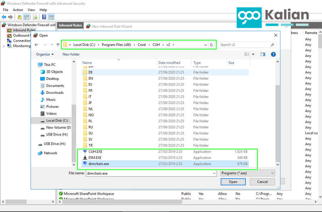The height and width of the screenshot is (212, 322).
Task: Select Desktop in the navigation pane
Action: click(52, 79)
